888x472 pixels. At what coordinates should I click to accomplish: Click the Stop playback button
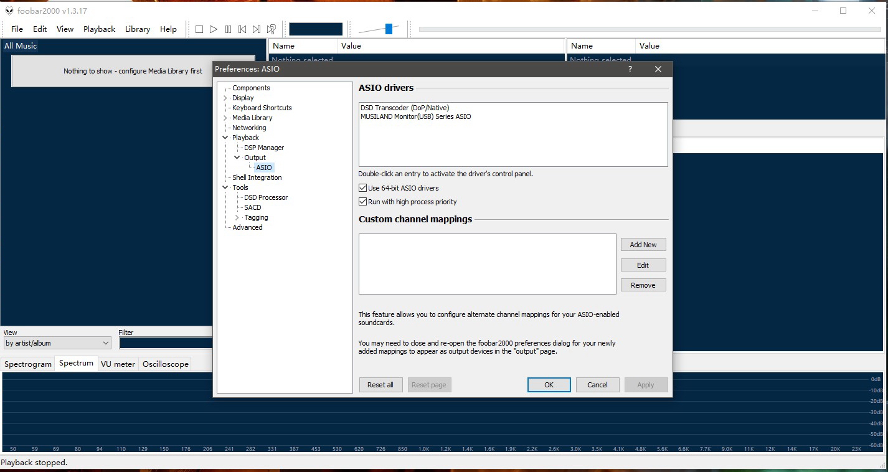pos(199,29)
